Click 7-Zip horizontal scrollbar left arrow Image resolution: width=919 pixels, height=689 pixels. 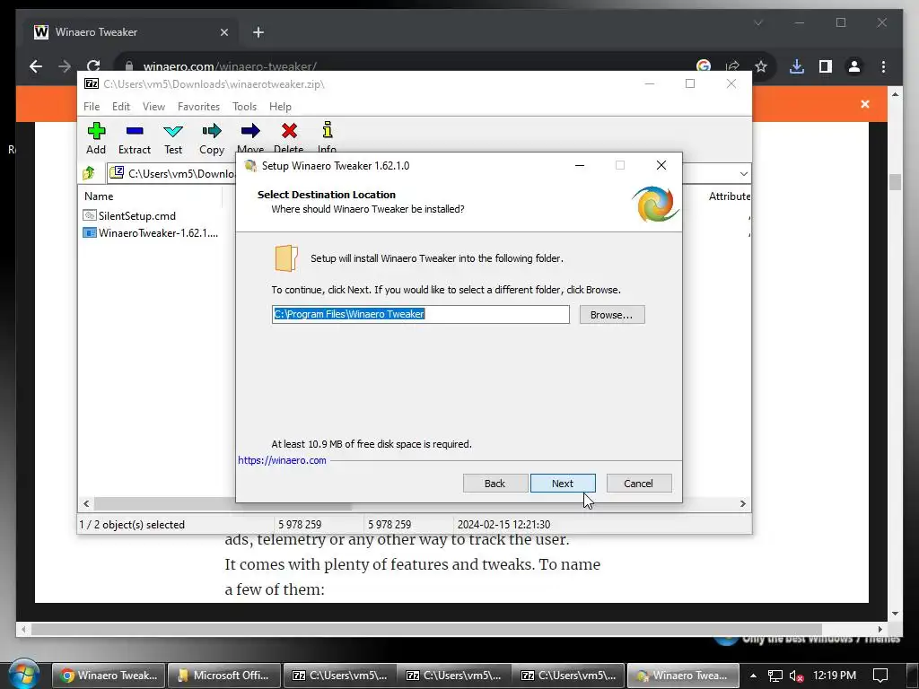click(86, 504)
